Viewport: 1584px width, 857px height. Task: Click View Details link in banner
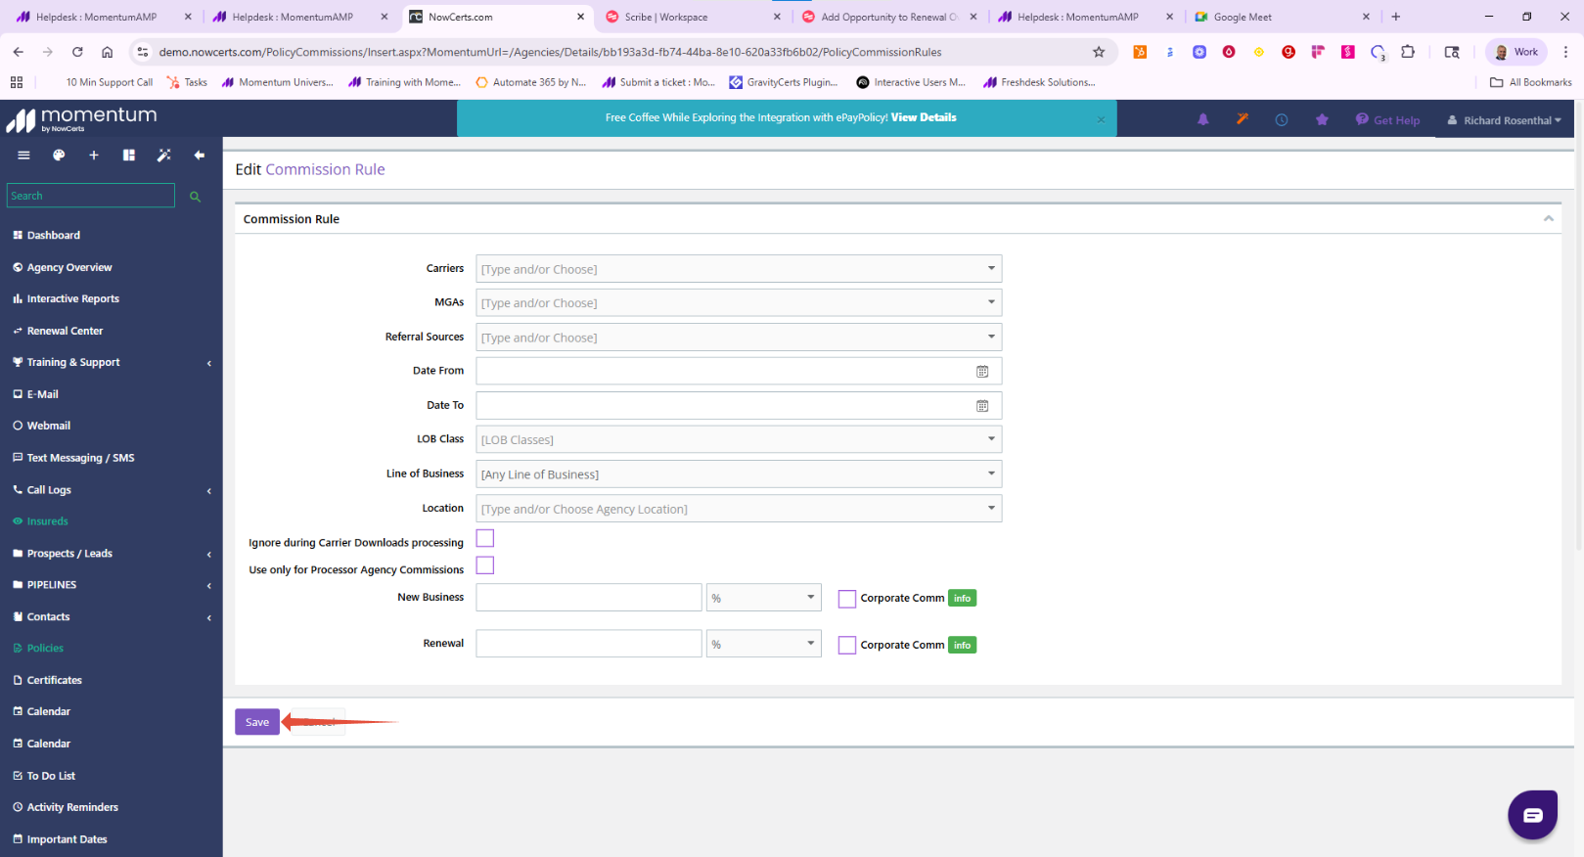click(x=924, y=117)
